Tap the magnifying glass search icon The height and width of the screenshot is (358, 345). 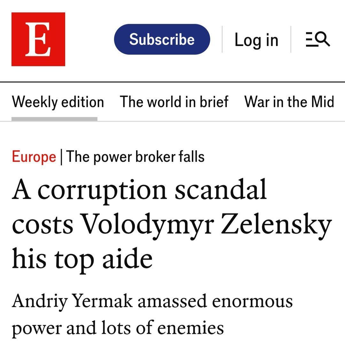323,39
